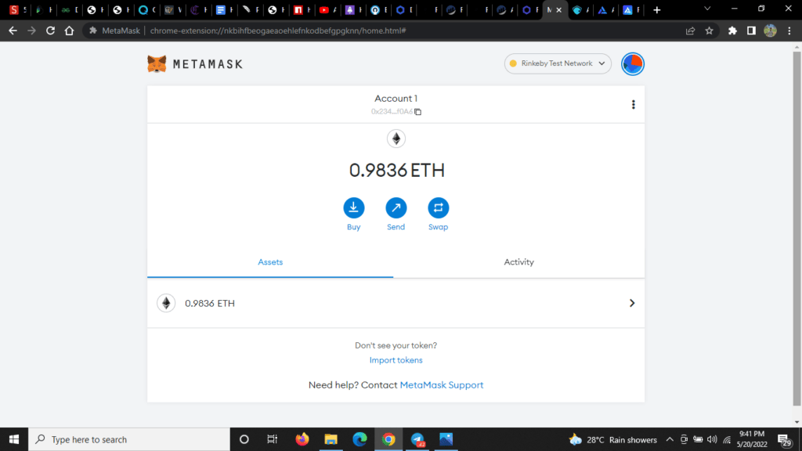Image resolution: width=802 pixels, height=451 pixels.
Task: Bookmark this page with star icon
Action: coord(709,31)
